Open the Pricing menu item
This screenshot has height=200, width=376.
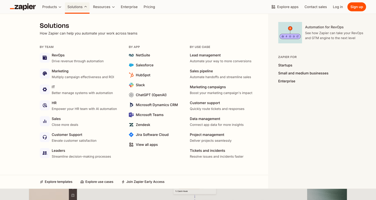[149, 7]
